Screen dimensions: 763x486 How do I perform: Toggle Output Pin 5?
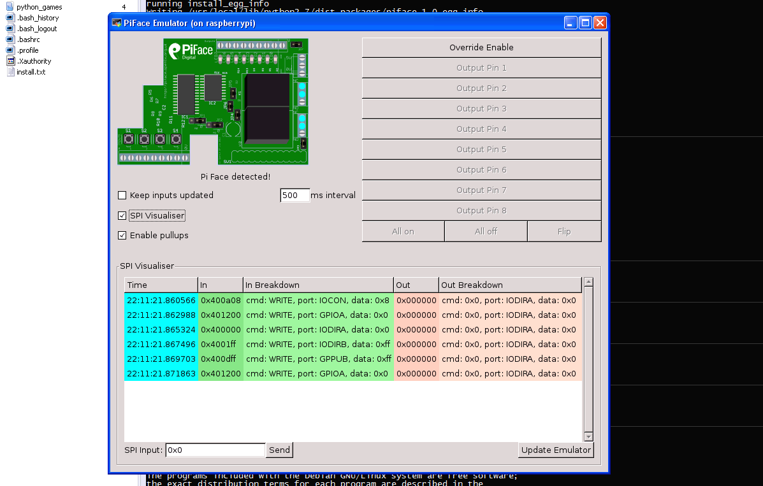click(x=482, y=150)
